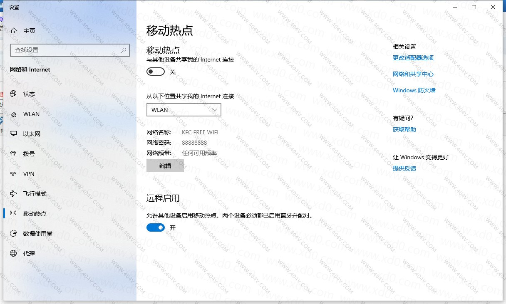This screenshot has height=304, width=506.
Task: Click the Home (主页) icon in sidebar
Action: pos(14,31)
